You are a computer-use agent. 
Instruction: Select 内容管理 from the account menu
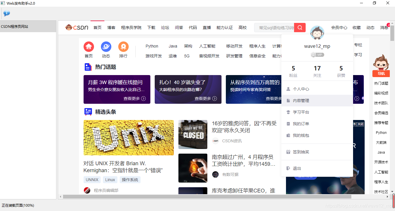coord(301,100)
